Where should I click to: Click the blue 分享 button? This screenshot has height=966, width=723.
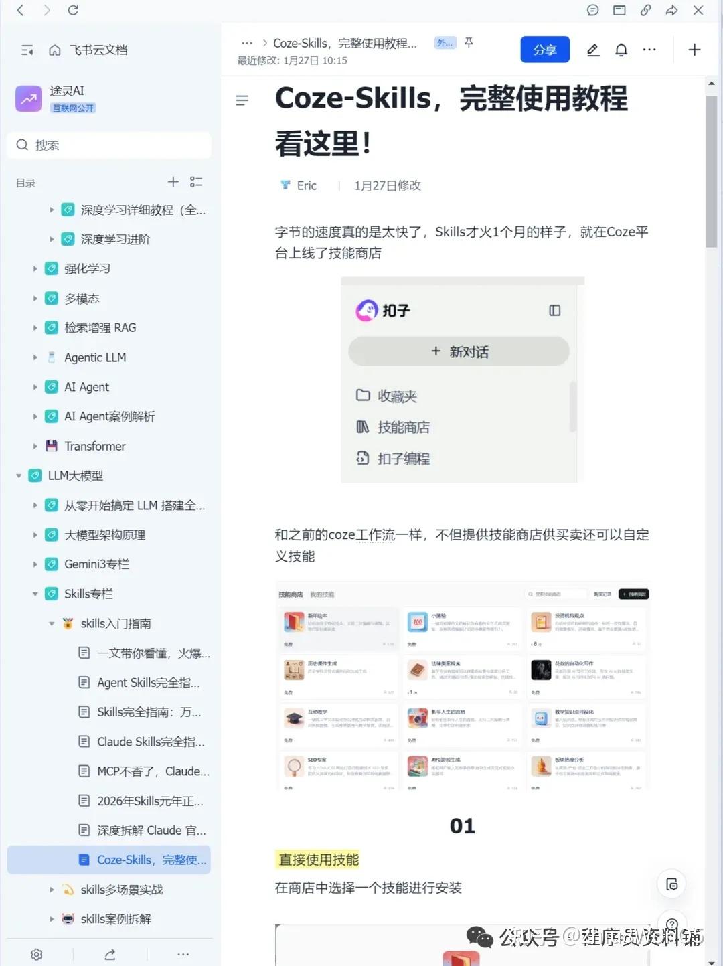(x=545, y=50)
